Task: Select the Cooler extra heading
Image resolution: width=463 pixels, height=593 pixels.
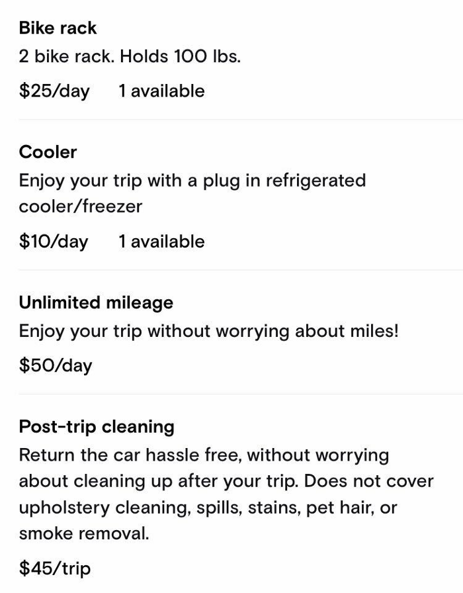Action: [48, 152]
